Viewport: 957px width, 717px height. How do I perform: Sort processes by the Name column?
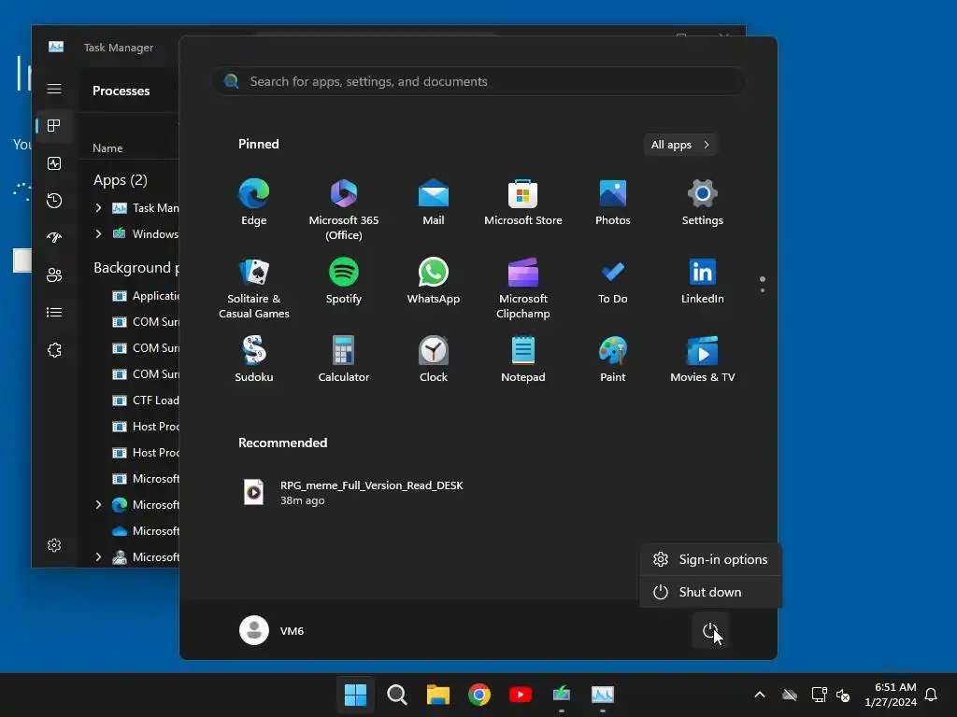click(107, 148)
